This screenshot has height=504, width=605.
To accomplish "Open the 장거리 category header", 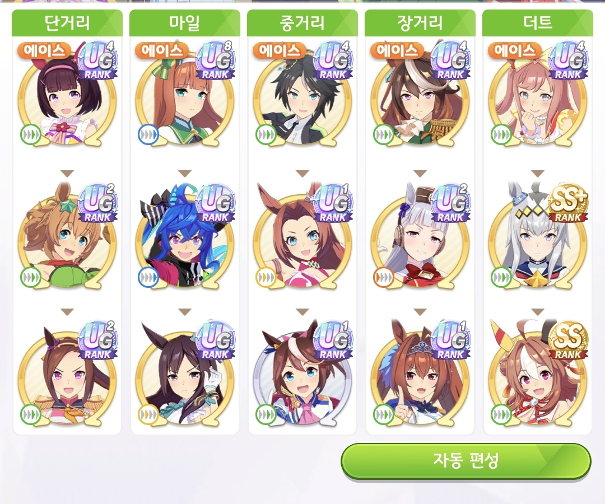I will pos(420,23).
